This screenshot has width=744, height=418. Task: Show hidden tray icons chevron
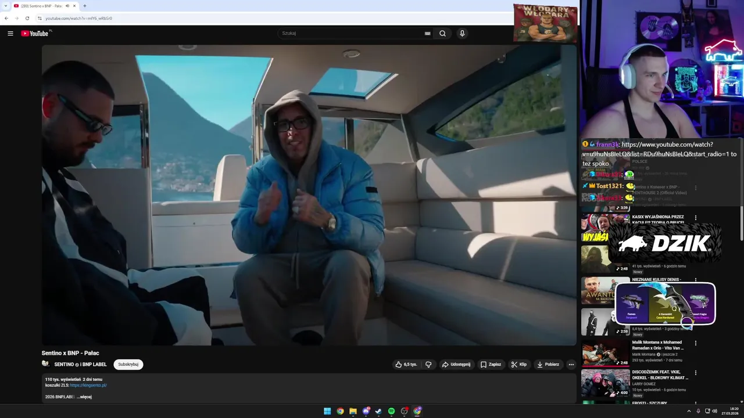click(x=689, y=411)
